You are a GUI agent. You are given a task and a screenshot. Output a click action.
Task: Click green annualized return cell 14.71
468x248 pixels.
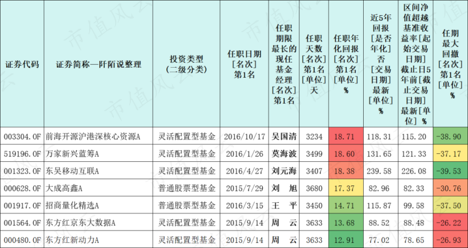point(346,205)
